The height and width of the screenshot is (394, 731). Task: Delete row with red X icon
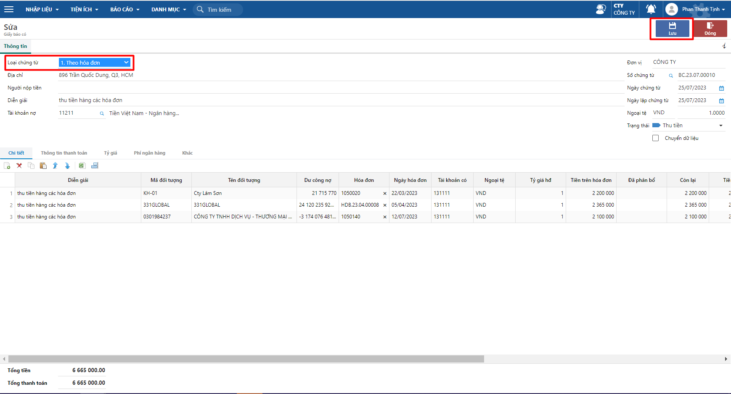pos(19,165)
